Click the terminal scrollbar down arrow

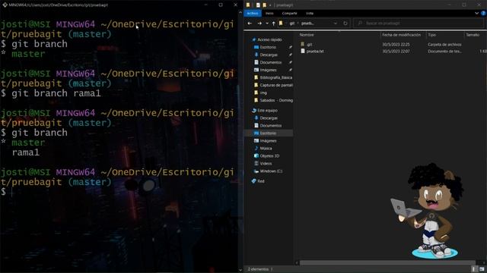pos(240,270)
